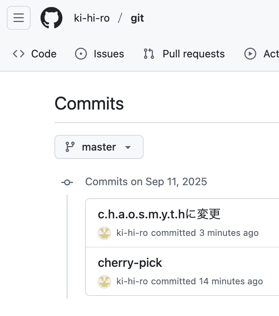The image size is (279, 316).
Task: Open avatar of the c.h.a.o.s.m.y.t.h commit author
Action: pyautogui.click(x=104, y=233)
